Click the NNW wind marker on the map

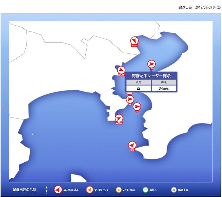[134, 41]
